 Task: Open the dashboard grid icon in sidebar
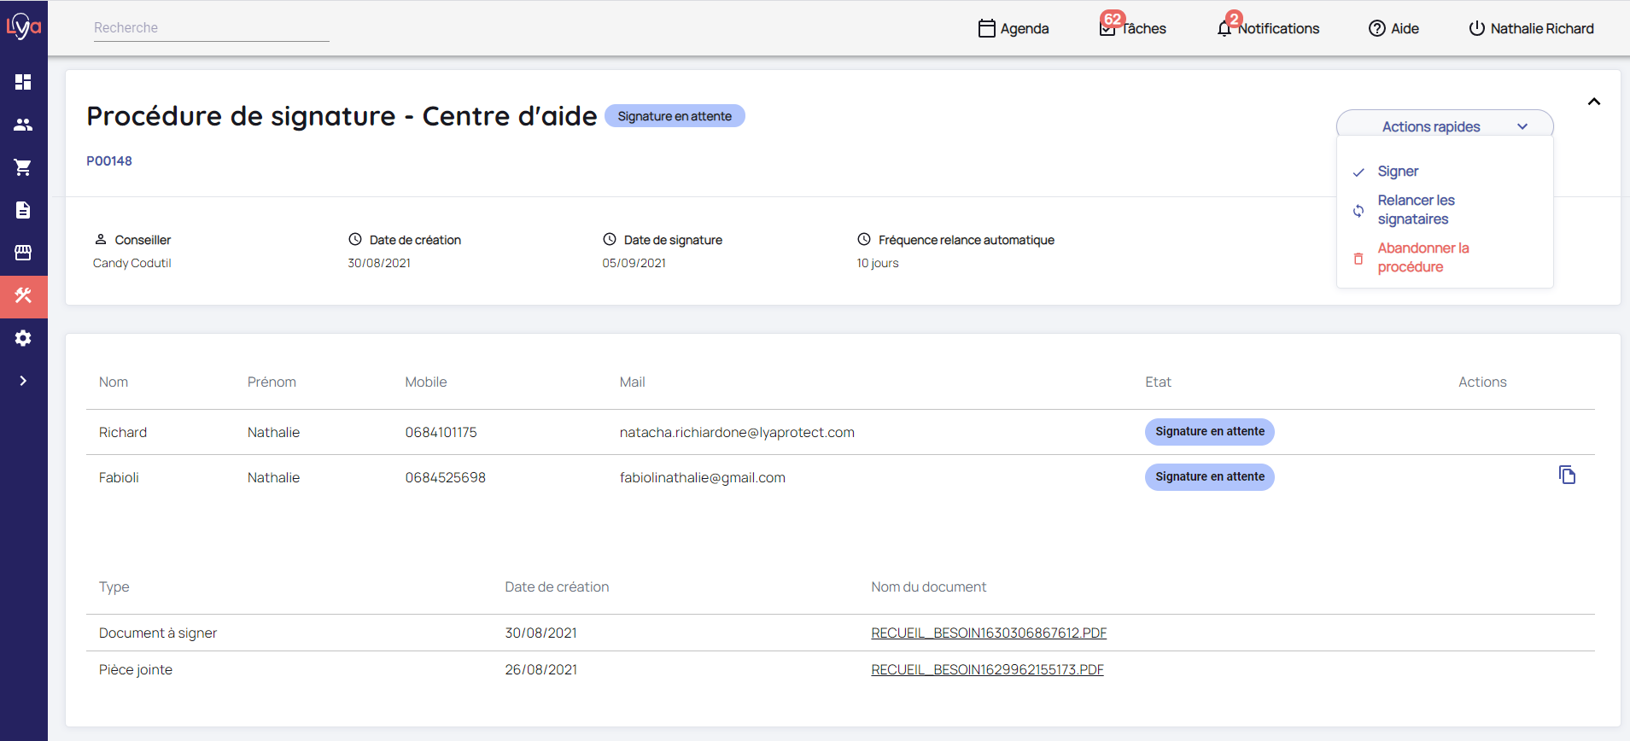23,82
